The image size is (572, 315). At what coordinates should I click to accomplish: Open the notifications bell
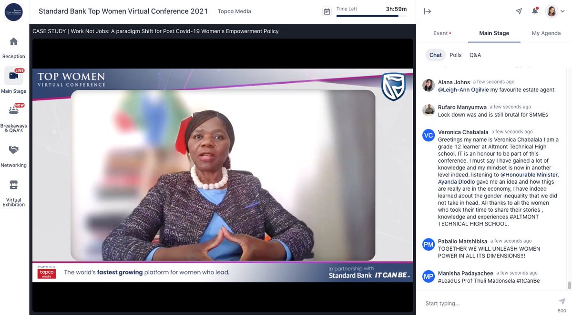click(535, 11)
